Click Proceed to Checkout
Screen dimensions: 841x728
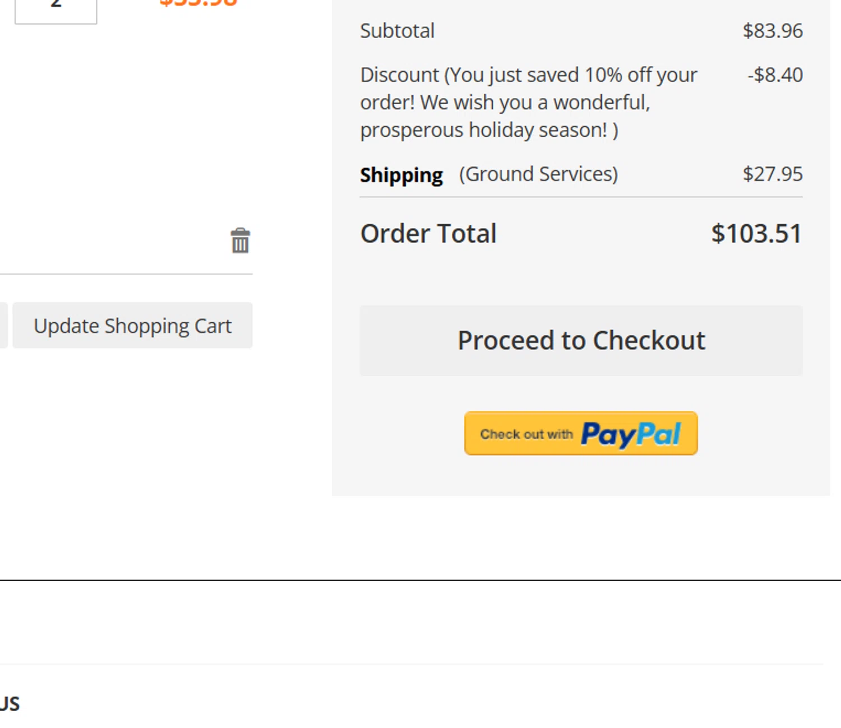click(581, 341)
